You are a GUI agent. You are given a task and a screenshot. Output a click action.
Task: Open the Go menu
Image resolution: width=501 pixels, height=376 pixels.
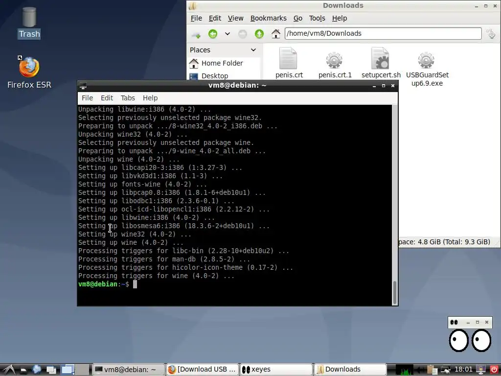[298, 18]
